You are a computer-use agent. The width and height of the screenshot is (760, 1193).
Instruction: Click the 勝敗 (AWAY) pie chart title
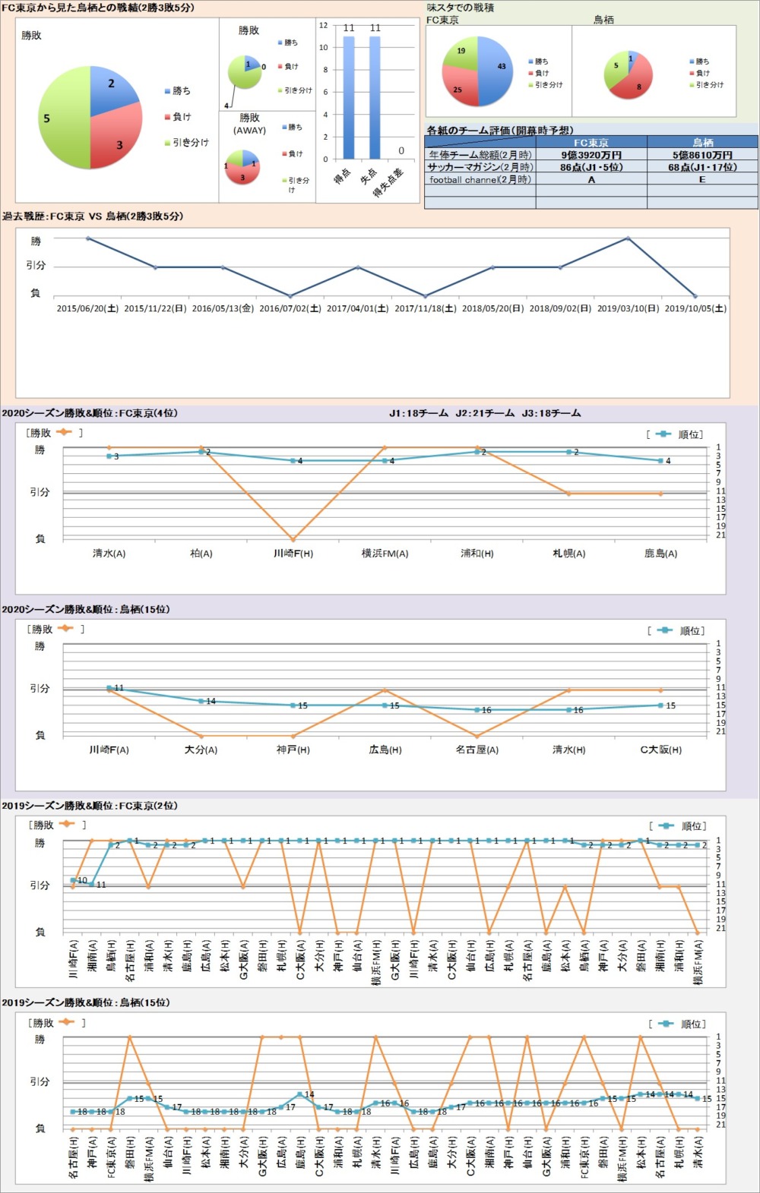pos(249,124)
